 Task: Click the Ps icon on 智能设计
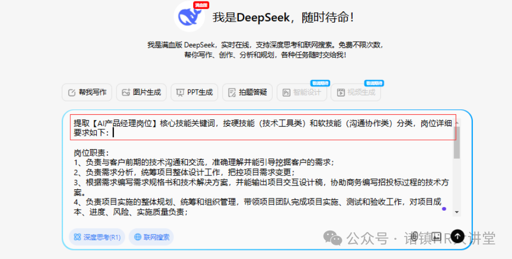tap(287, 93)
